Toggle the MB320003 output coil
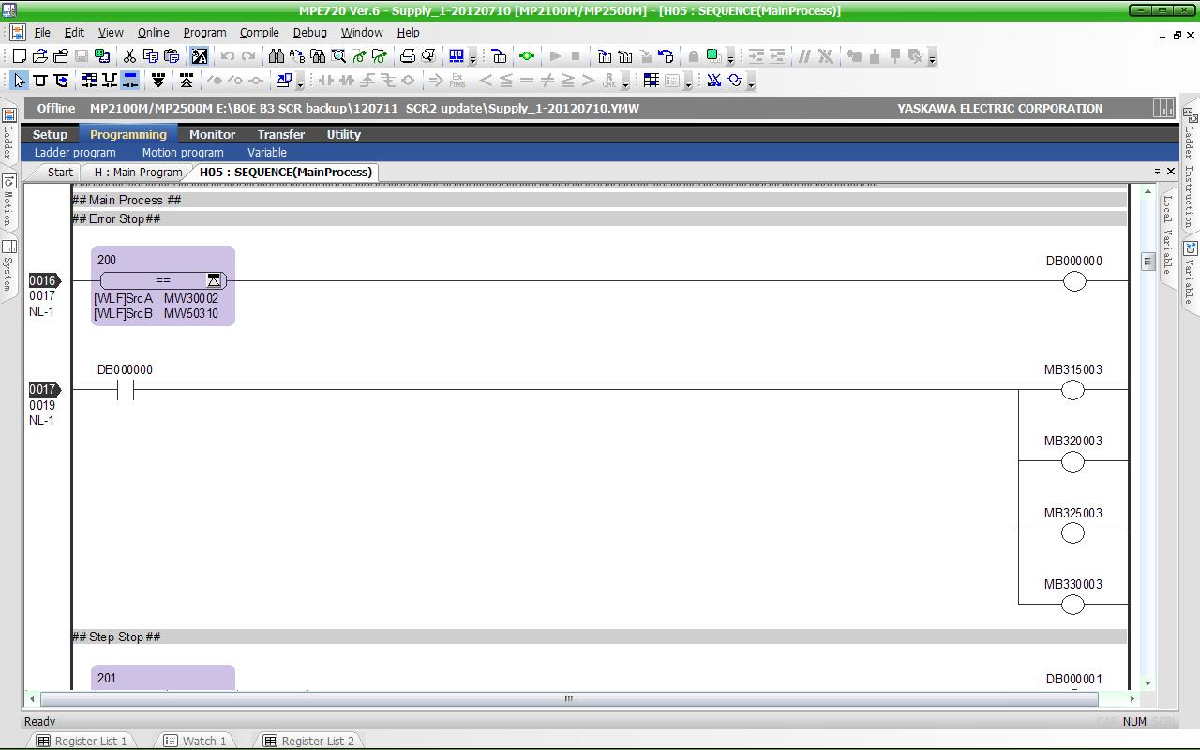Screen dimensions: 1200x750 [1072, 462]
